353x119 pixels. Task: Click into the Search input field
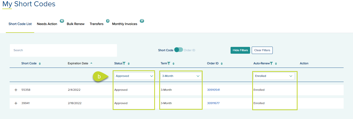(x=63, y=50)
